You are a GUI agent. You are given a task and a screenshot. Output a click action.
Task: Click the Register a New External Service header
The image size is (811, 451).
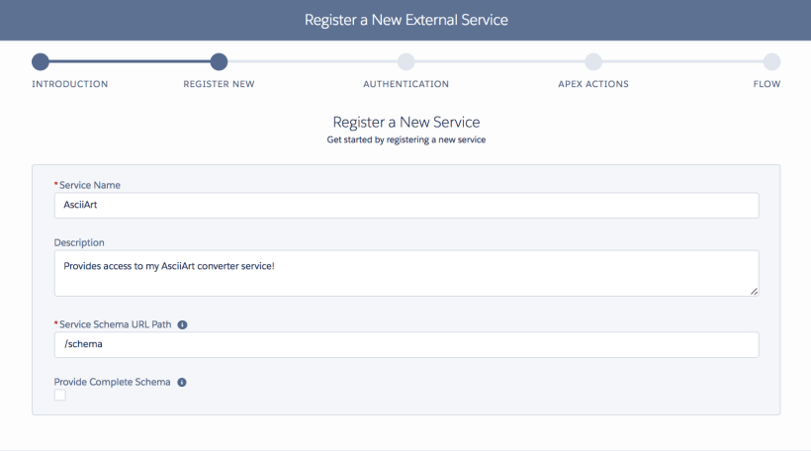click(x=405, y=20)
